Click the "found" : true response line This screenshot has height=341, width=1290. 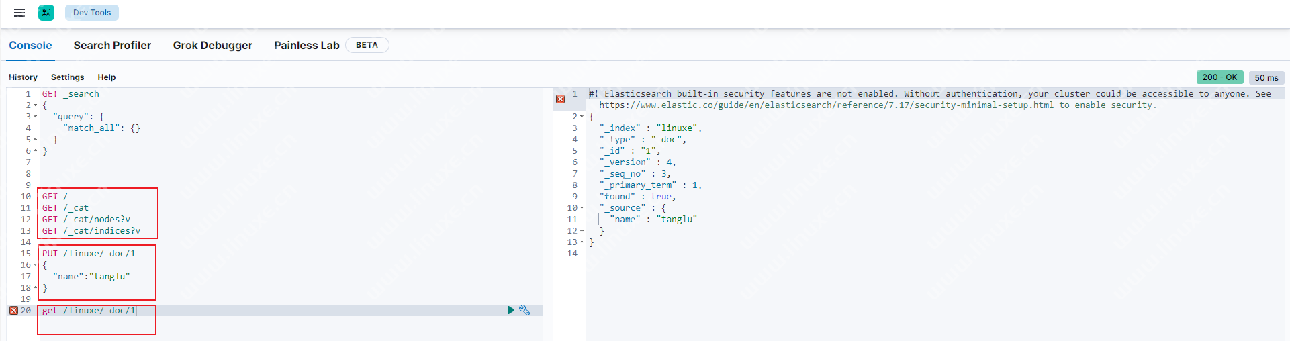638,197
